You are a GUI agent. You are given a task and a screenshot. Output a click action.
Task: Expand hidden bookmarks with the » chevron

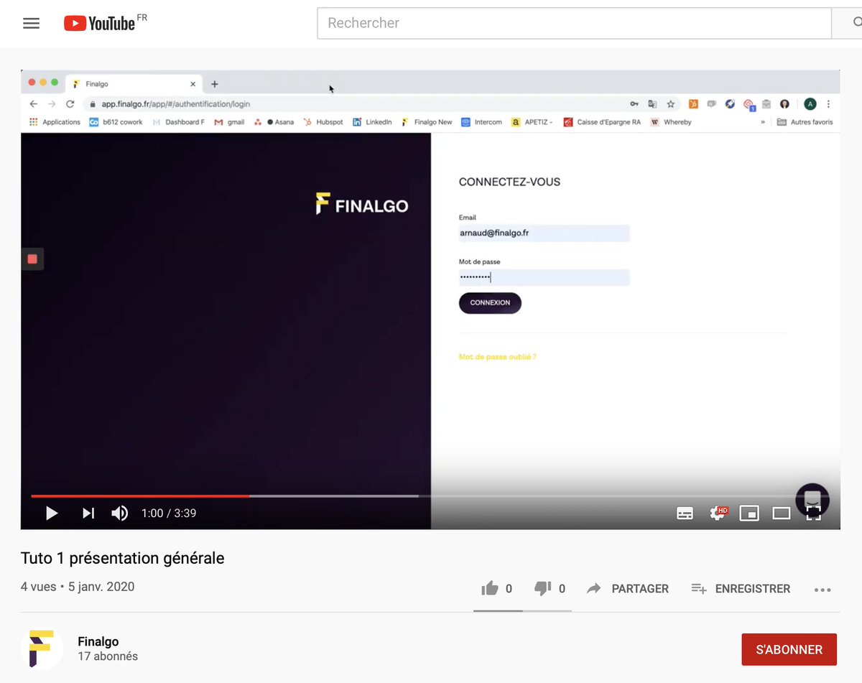[x=763, y=122]
